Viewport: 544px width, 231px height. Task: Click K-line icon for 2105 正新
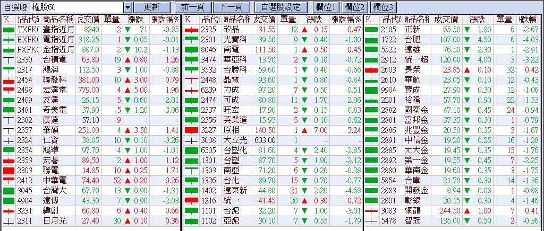click(x=371, y=30)
